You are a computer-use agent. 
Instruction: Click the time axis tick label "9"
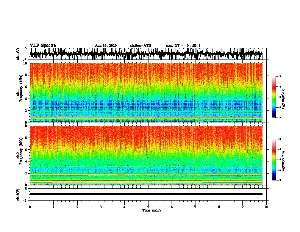(242, 207)
